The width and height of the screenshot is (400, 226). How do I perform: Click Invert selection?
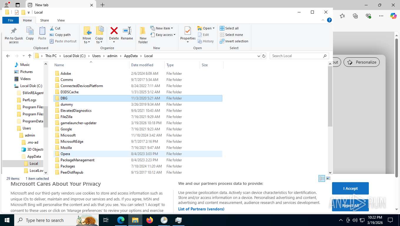click(x=234, y=41)
